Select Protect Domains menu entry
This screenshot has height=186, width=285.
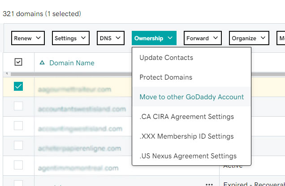(166, 77)
